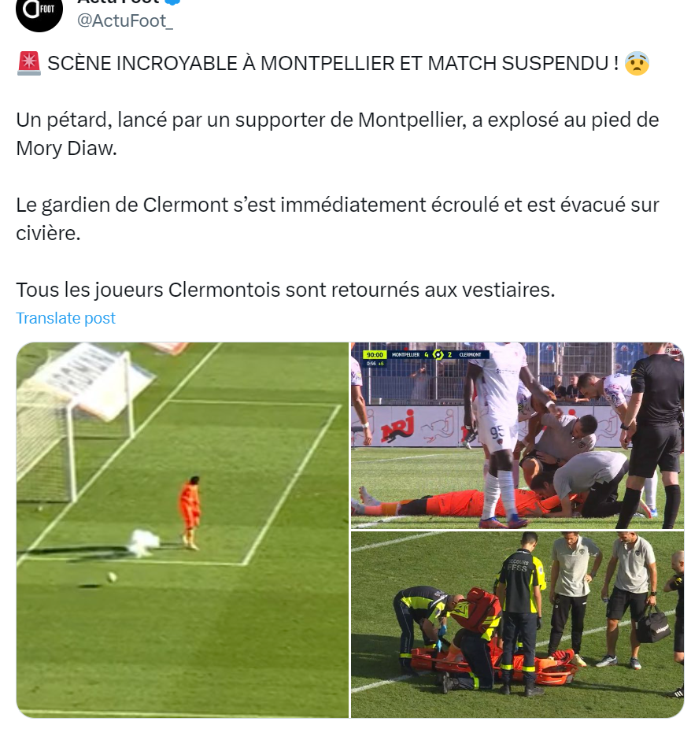This screenshot has height=740, width=691.
Task: Open the top-right image with scoreboard
Action: pyautogui.click(x=517, y=435)
